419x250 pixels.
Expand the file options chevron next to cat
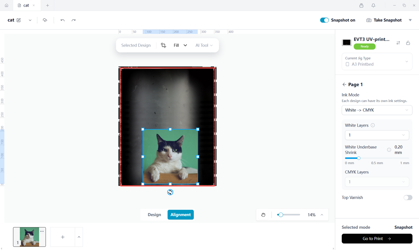(x=30, y=20)
